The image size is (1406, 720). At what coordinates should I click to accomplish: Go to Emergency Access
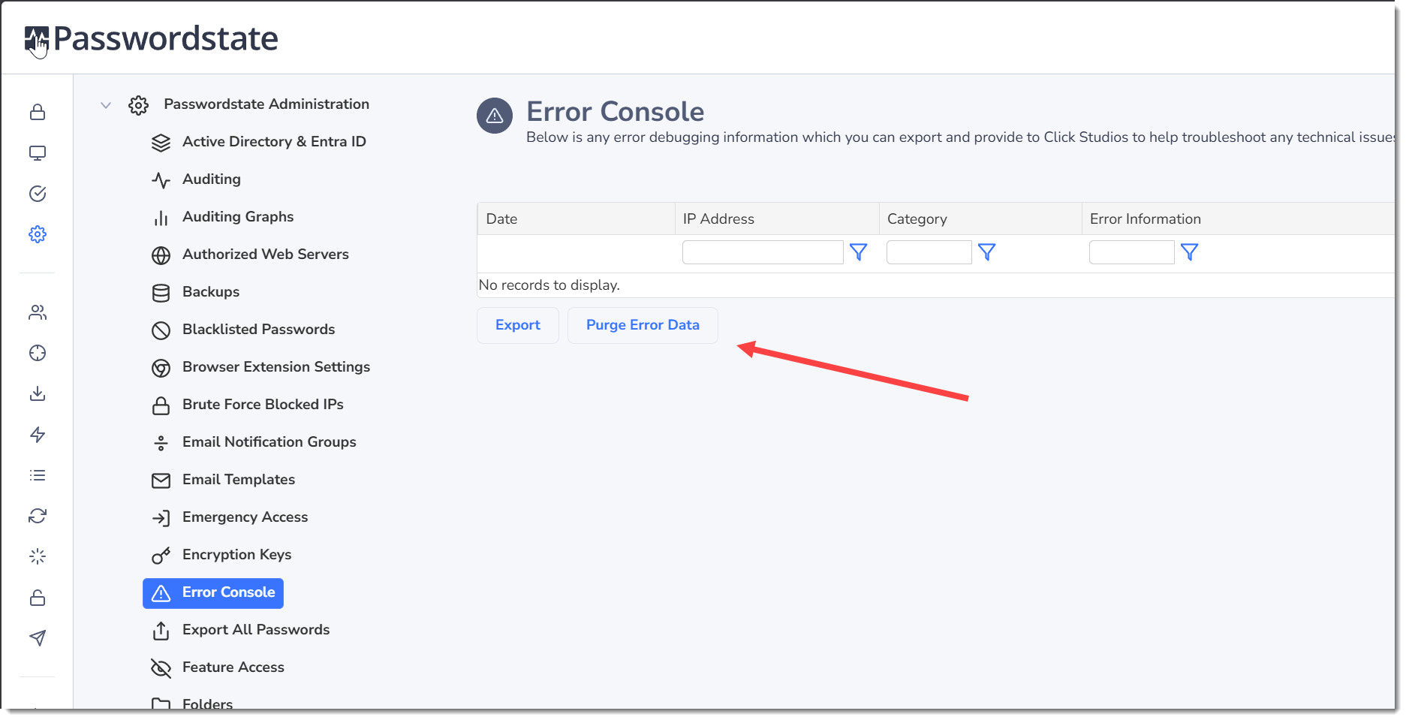(x=245, y=517)
